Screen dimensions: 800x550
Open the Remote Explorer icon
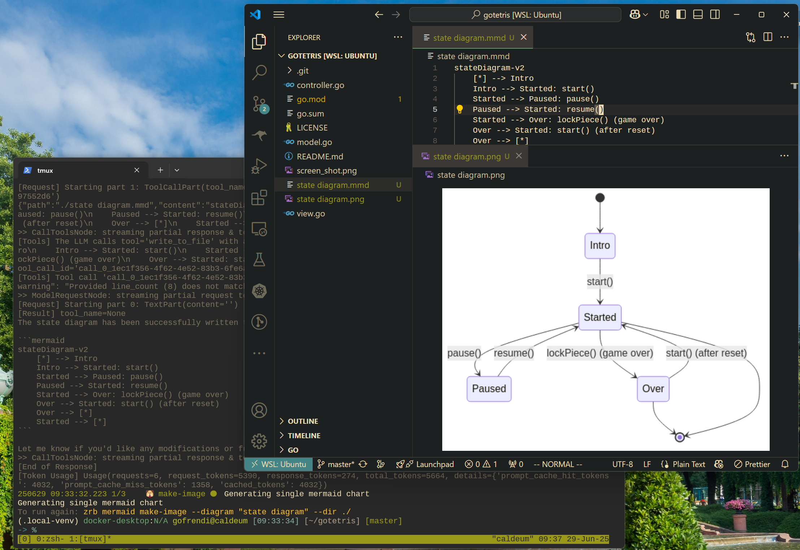(x=259, y=228)
